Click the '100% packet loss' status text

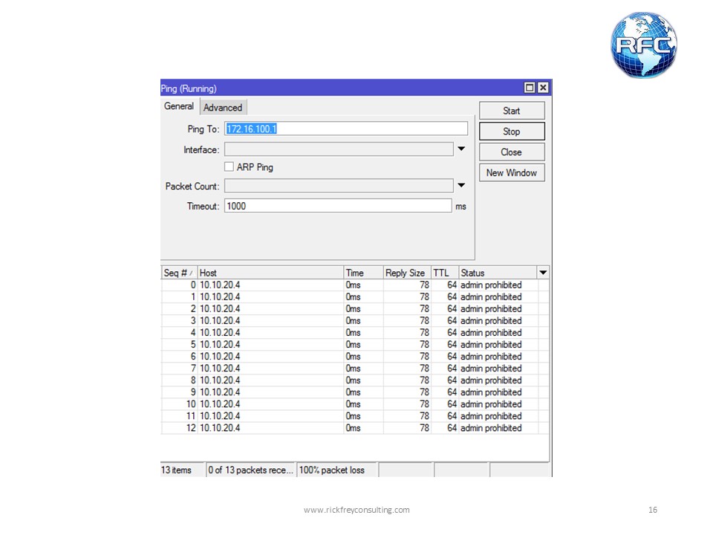[x=332, y=470]
